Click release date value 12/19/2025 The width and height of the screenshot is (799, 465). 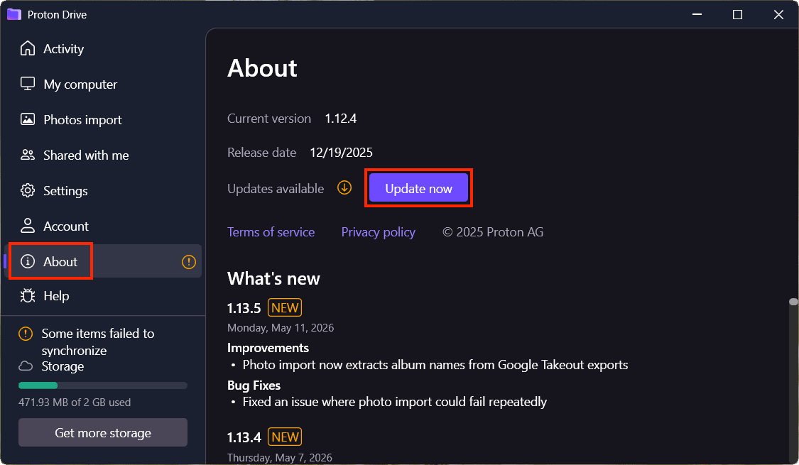pos(342,153)
